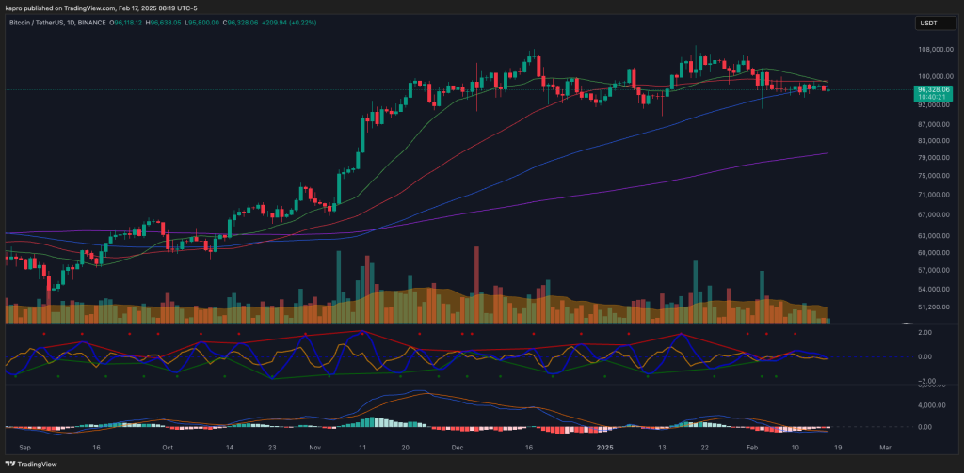Image resolution: width=964 pixels, height=473 pixels.
Task: Select the current price label 96,328.06
Action: pyautogui.click(x=933, y=89)
